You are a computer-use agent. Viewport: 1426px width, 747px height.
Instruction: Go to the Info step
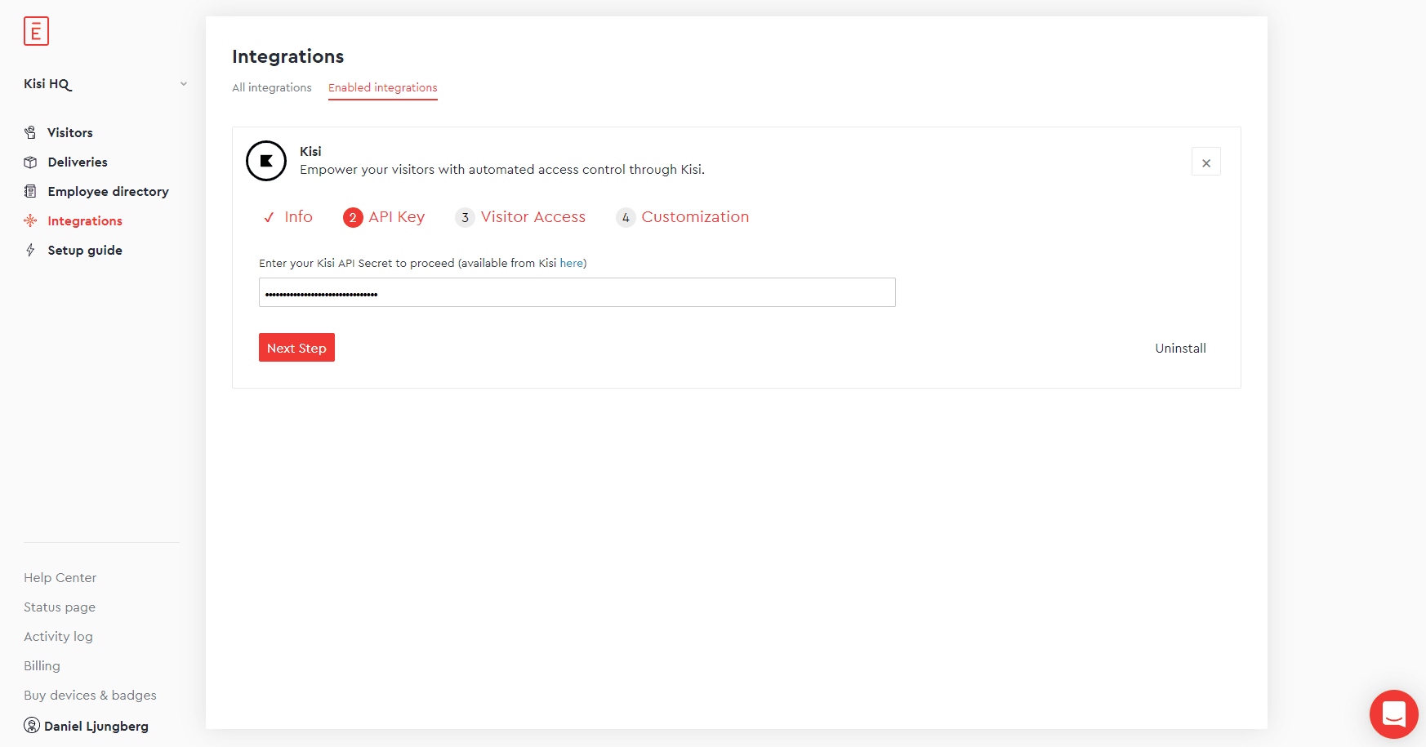pyautogui.click(x=298, y=216)
